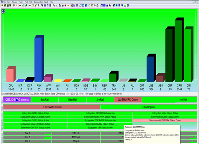Click the SbsTmpRel status cell
This screenshot has height=144, width=199.
tap(149, 107)
